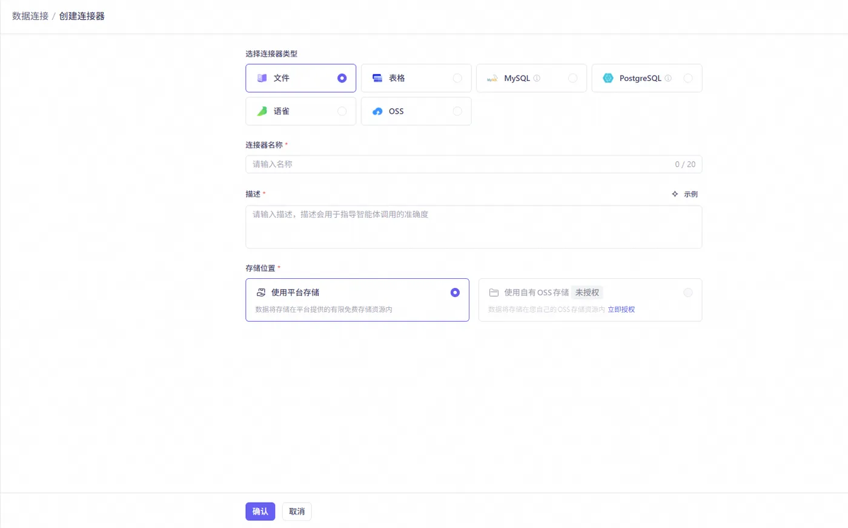Click the MySQL label text

517,79
